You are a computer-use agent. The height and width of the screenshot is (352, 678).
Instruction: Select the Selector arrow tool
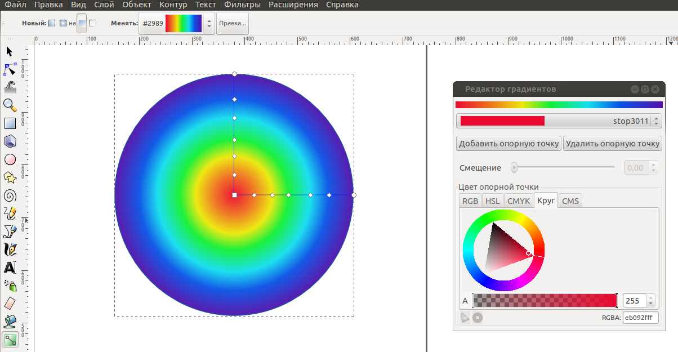click(x=10, y=51)
